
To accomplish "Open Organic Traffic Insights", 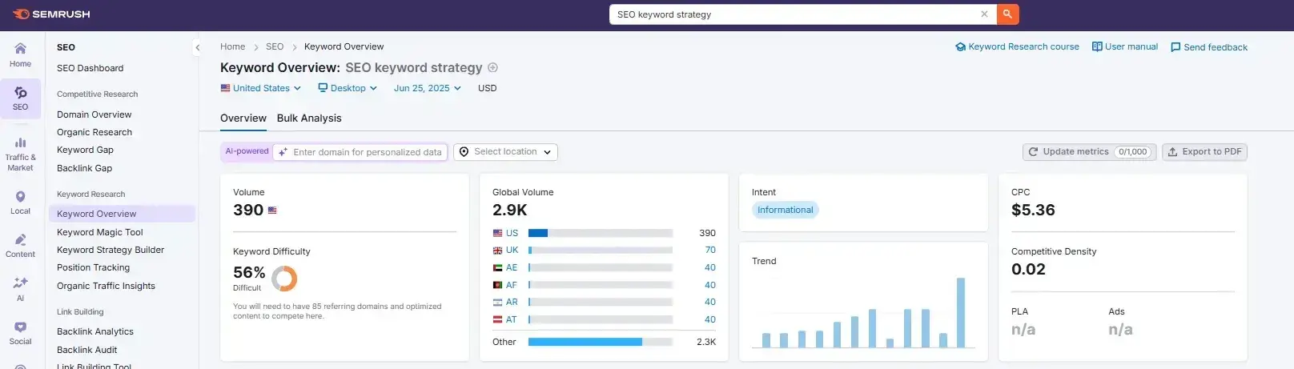I will [x=106, y=286].
